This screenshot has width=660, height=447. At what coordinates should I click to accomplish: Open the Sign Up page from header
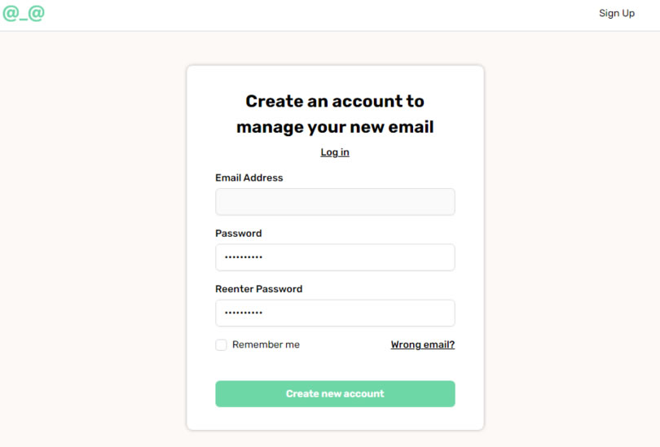617,14
